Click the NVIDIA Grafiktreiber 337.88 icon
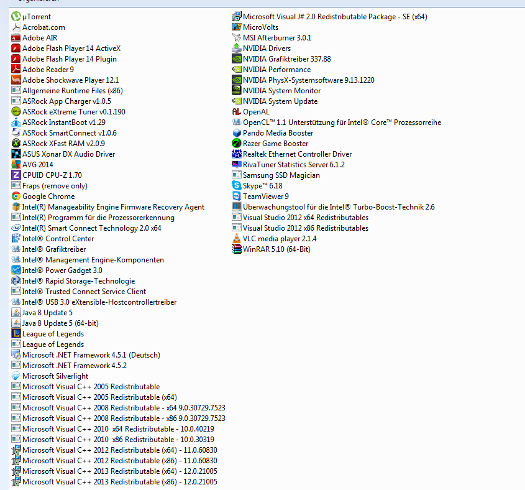525x490 pixels. coord(237,59)
